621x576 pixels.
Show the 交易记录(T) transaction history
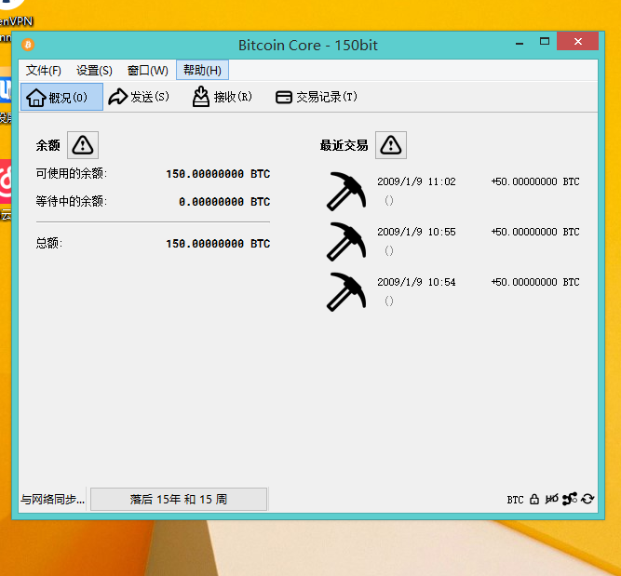tap(317, 97)
